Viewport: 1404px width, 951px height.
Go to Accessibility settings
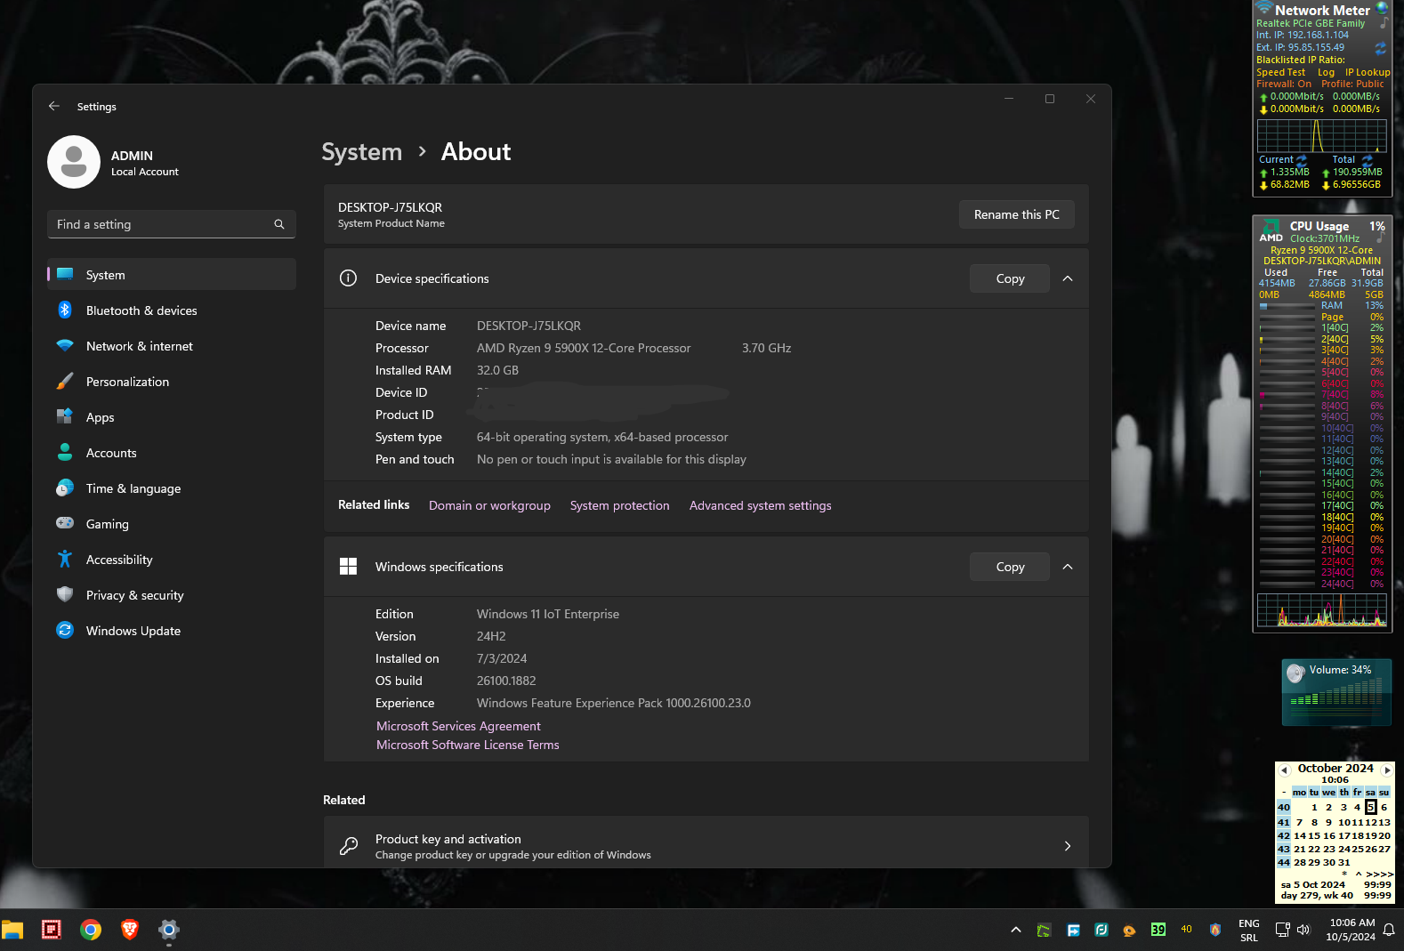pos(119,560)
